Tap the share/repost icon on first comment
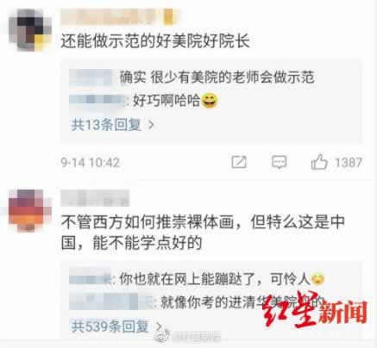The height and width of the screenshot is (348, 377). pos(239,162)
